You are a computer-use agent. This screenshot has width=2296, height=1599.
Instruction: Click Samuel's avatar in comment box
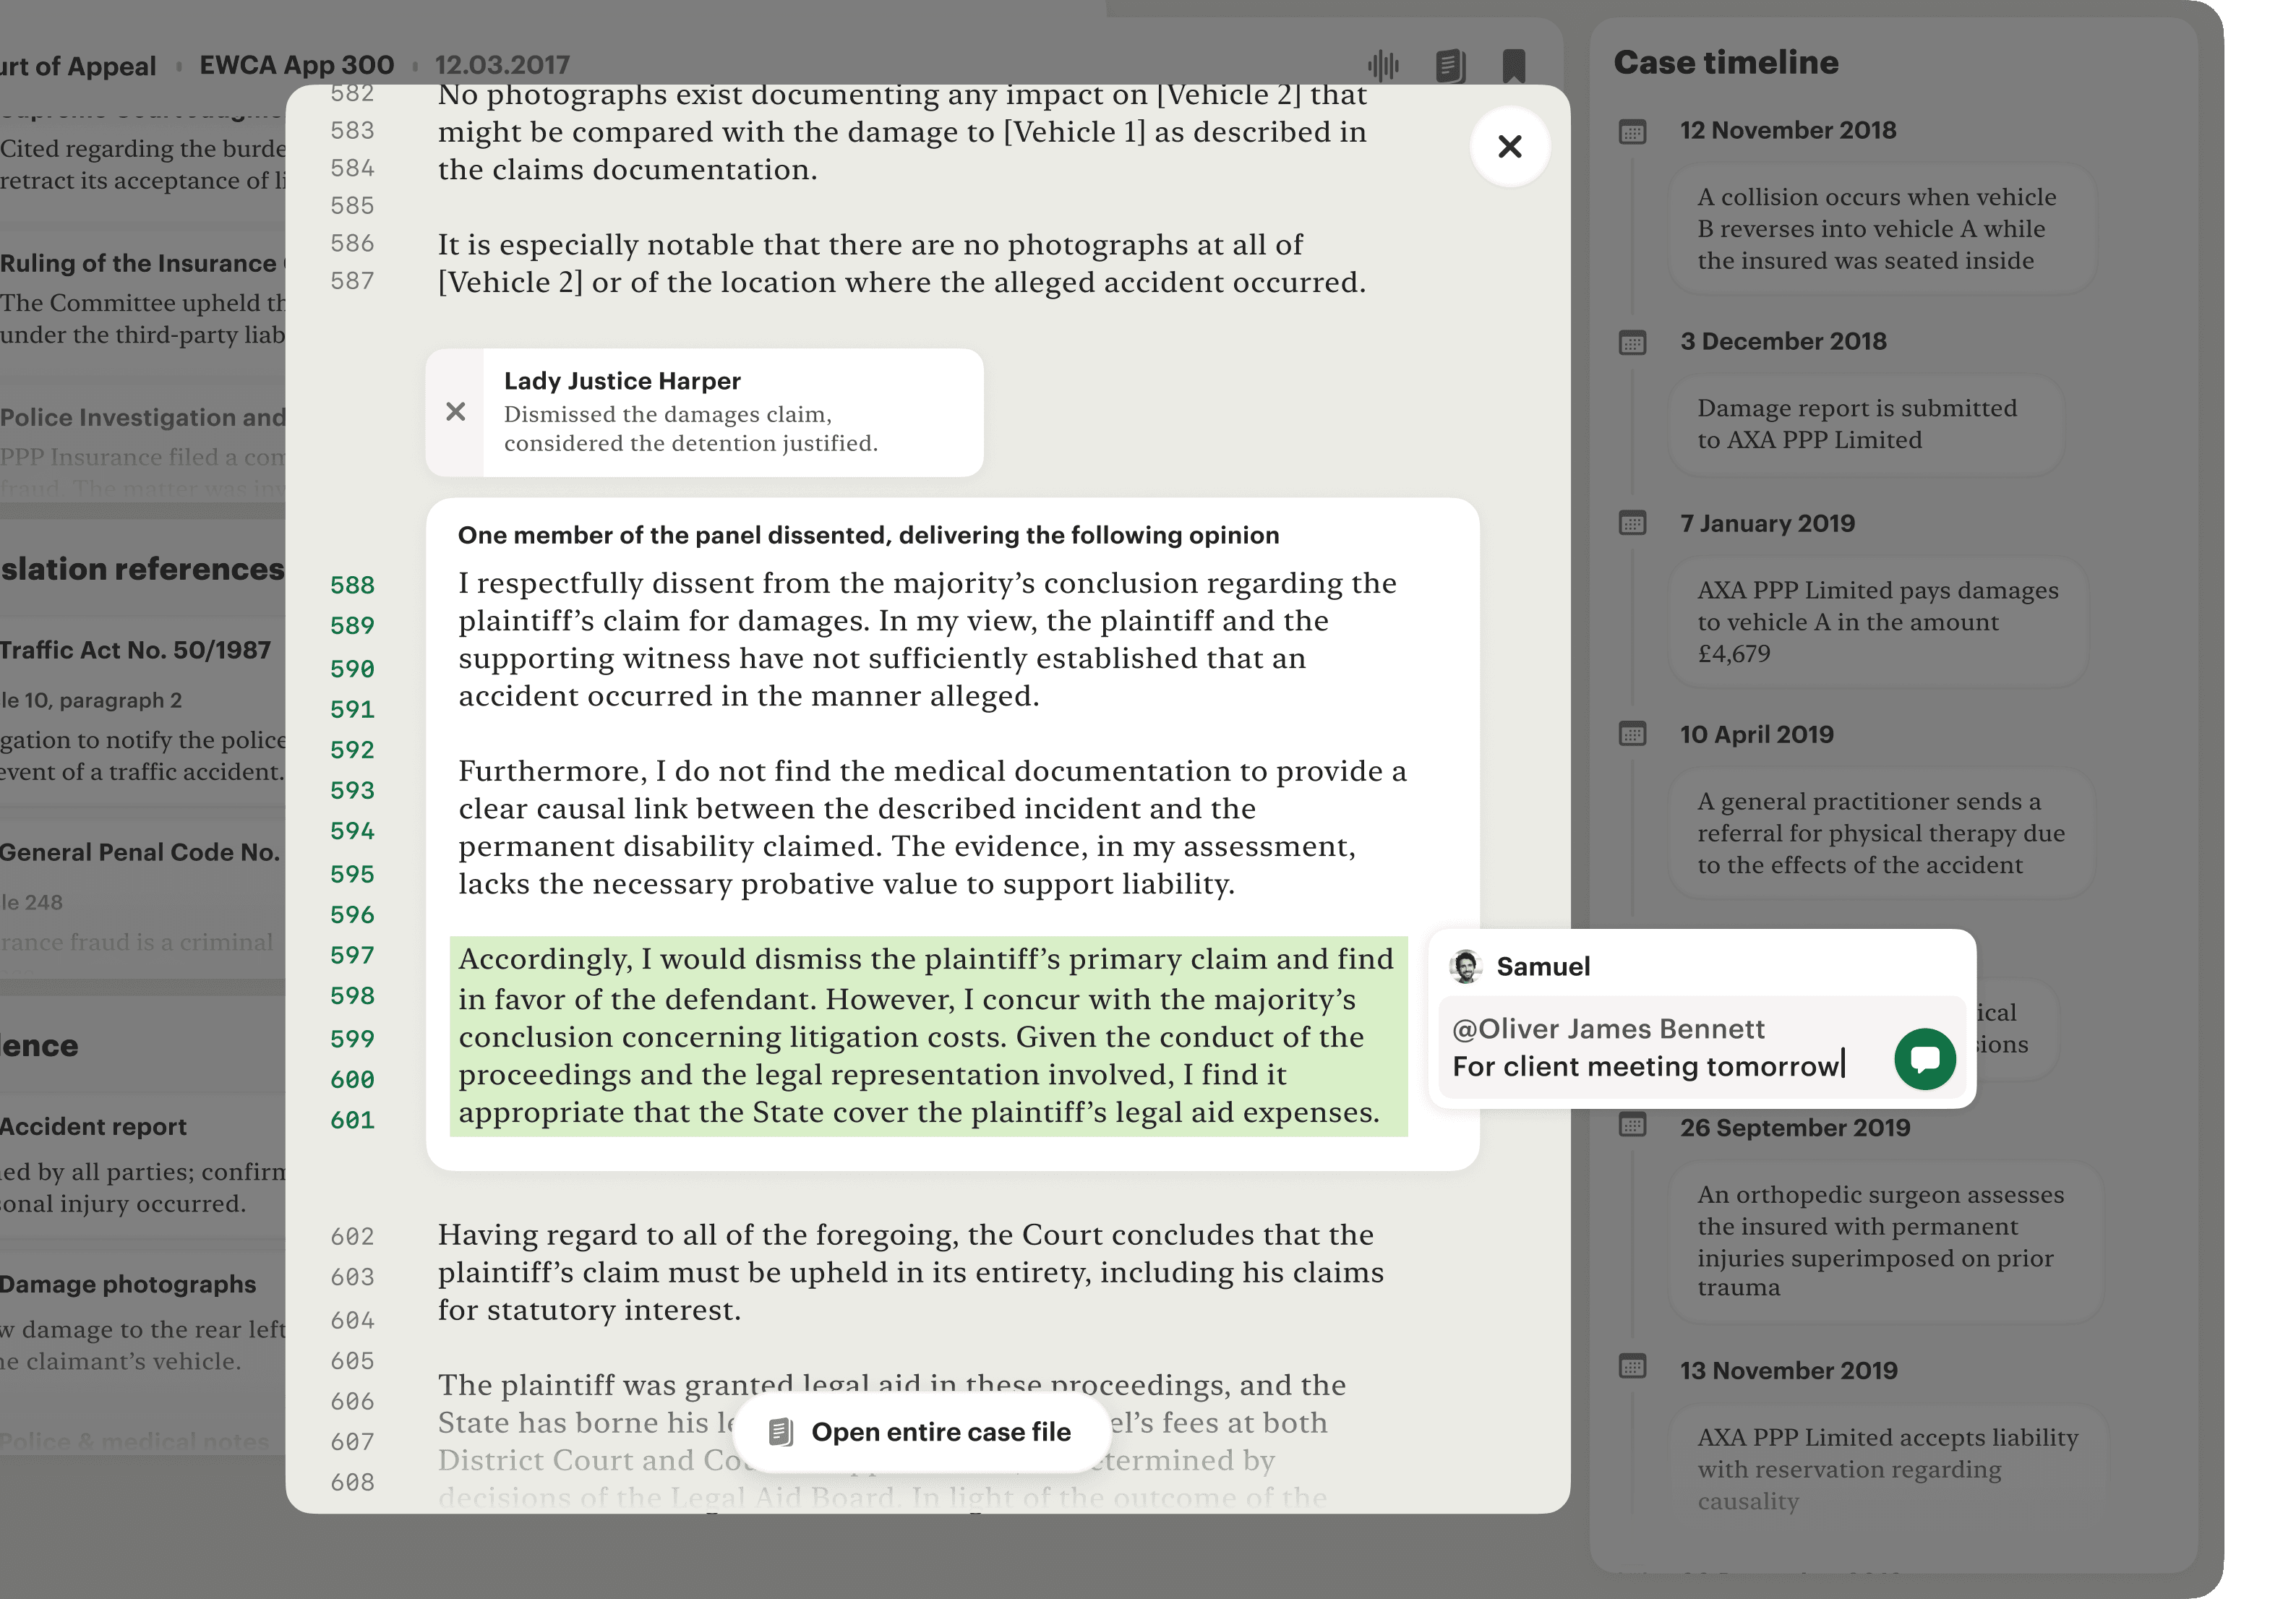click(x=1466, y=966)
